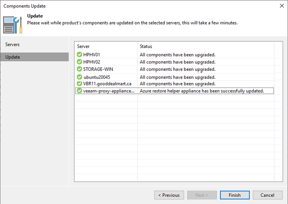Click the Finish button

pyautogui.click(x=235, y=195)
